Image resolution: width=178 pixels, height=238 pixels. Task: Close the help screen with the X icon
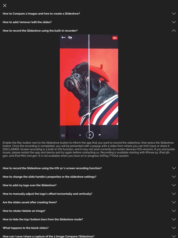tap(5, 6)
